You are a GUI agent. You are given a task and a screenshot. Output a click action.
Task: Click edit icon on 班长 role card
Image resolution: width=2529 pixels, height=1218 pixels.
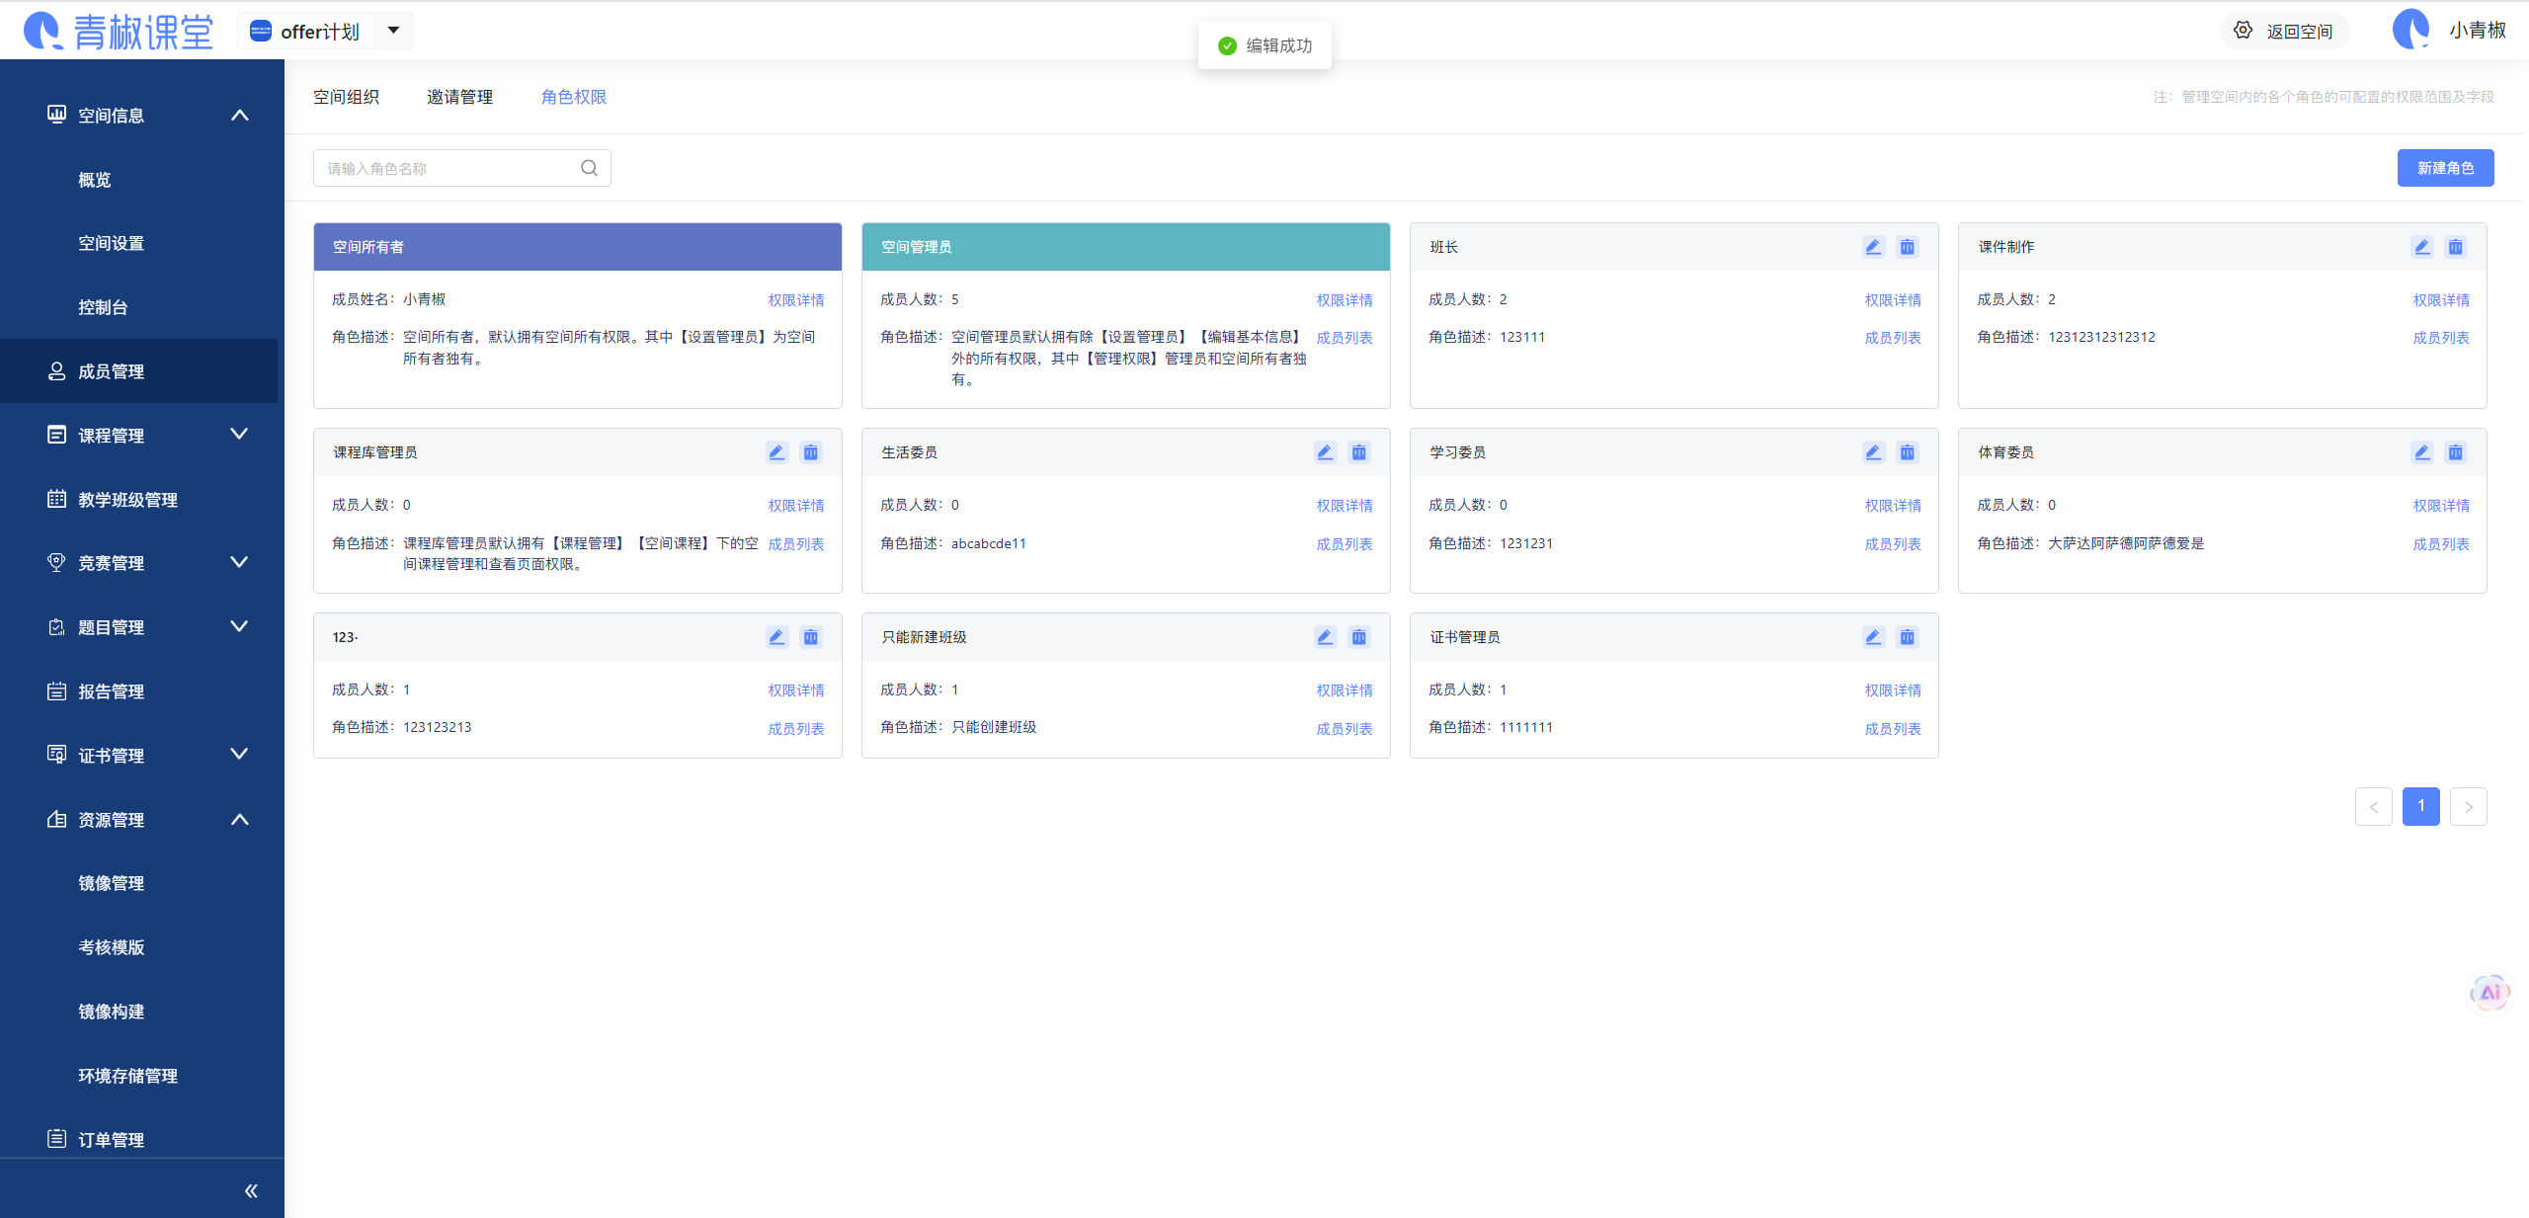coord(1873,247)
